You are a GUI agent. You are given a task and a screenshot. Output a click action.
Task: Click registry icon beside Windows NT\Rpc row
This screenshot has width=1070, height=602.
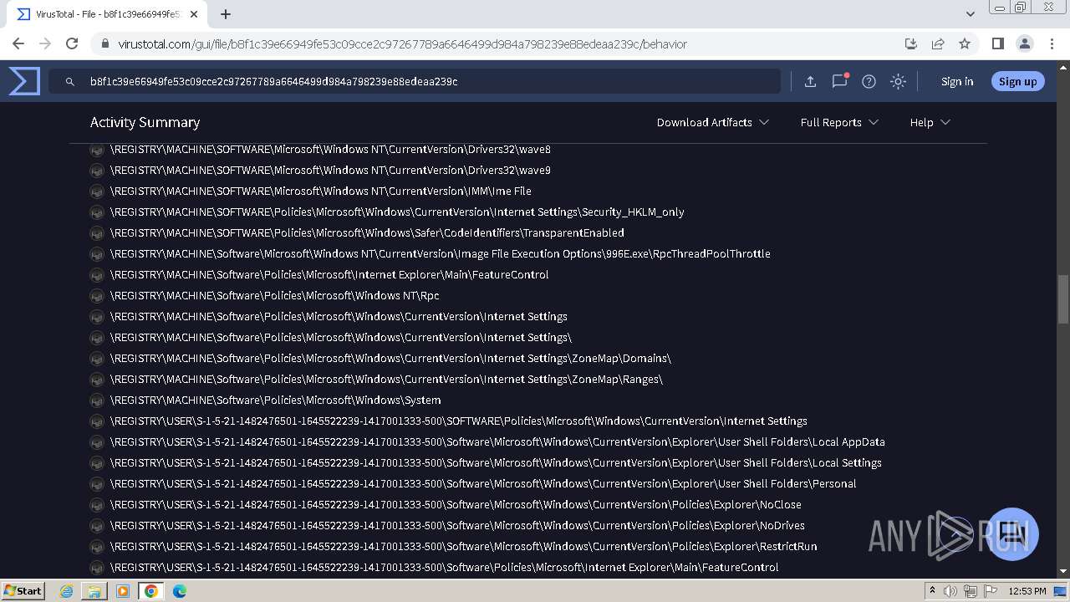pyautogui.click(x=97, y=296)
